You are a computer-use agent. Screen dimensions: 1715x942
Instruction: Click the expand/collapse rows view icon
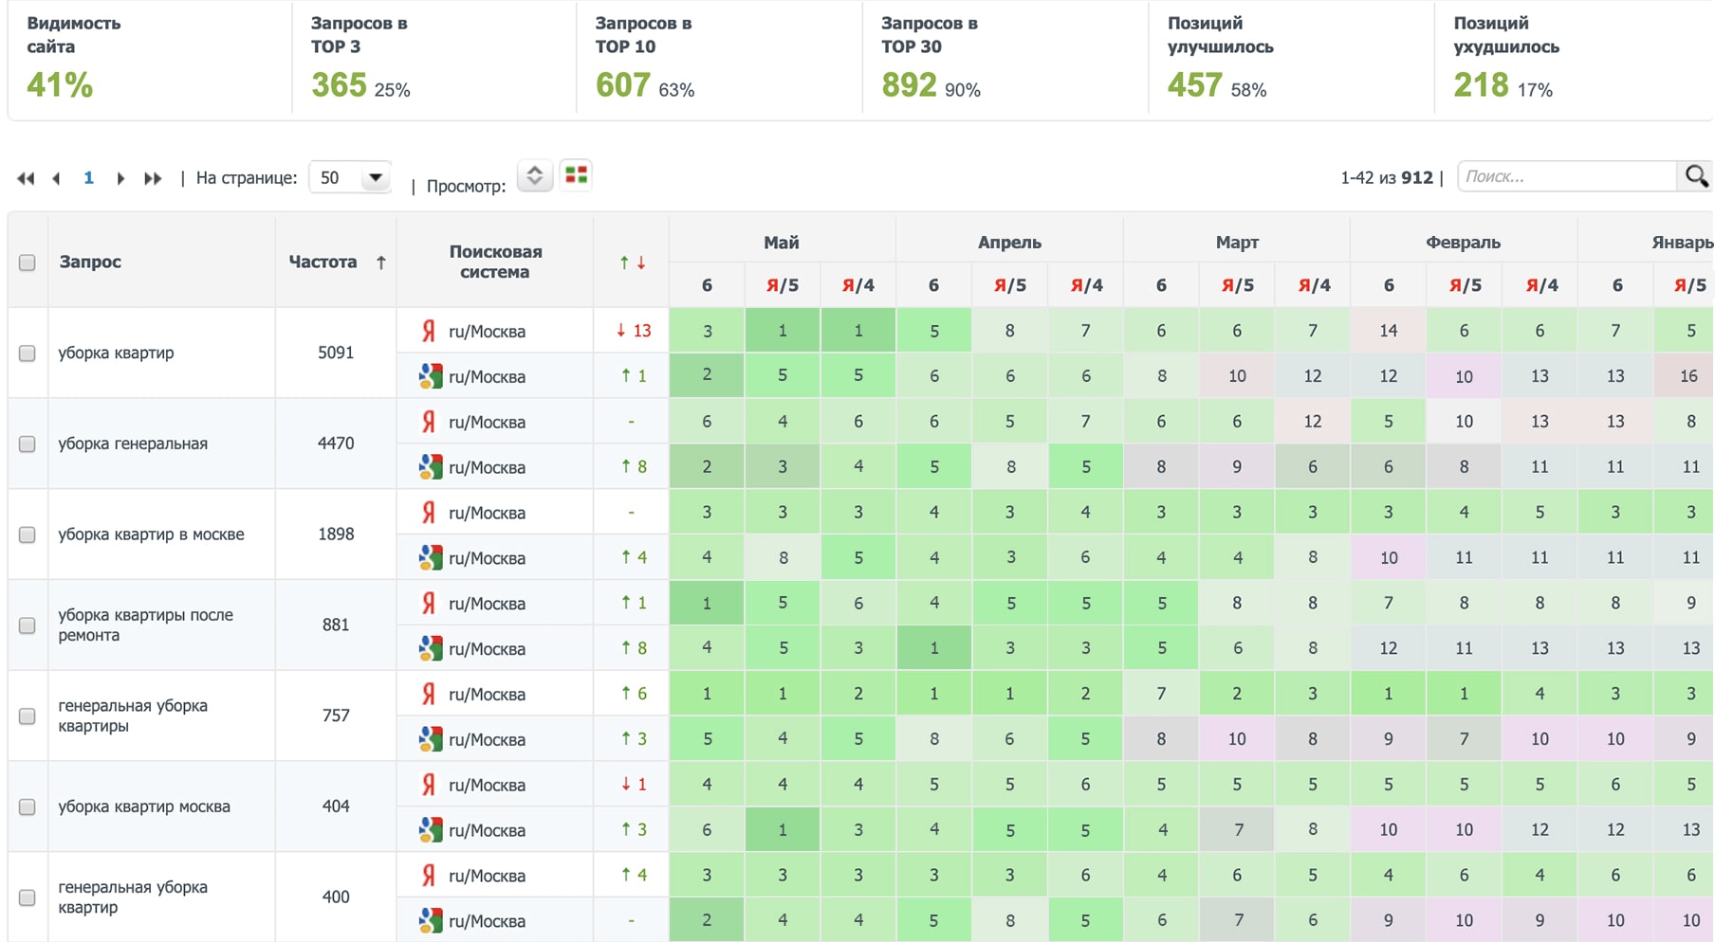tap(535, 175)
